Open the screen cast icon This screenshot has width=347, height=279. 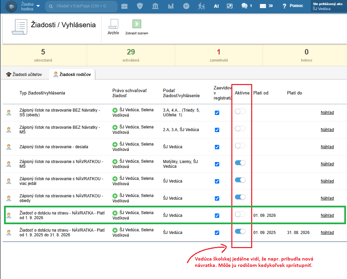tap(230, 6)
